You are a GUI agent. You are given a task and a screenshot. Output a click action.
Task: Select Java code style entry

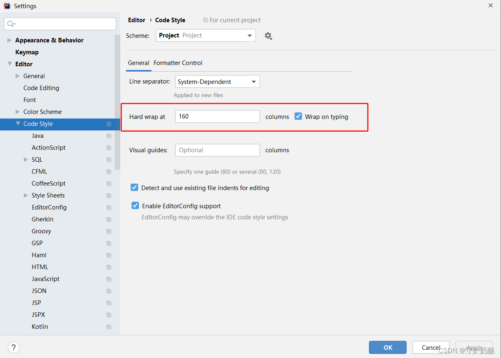[37, 136]
